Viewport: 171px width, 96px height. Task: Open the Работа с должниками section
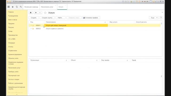pyautogui.click(x=15, y=83)
